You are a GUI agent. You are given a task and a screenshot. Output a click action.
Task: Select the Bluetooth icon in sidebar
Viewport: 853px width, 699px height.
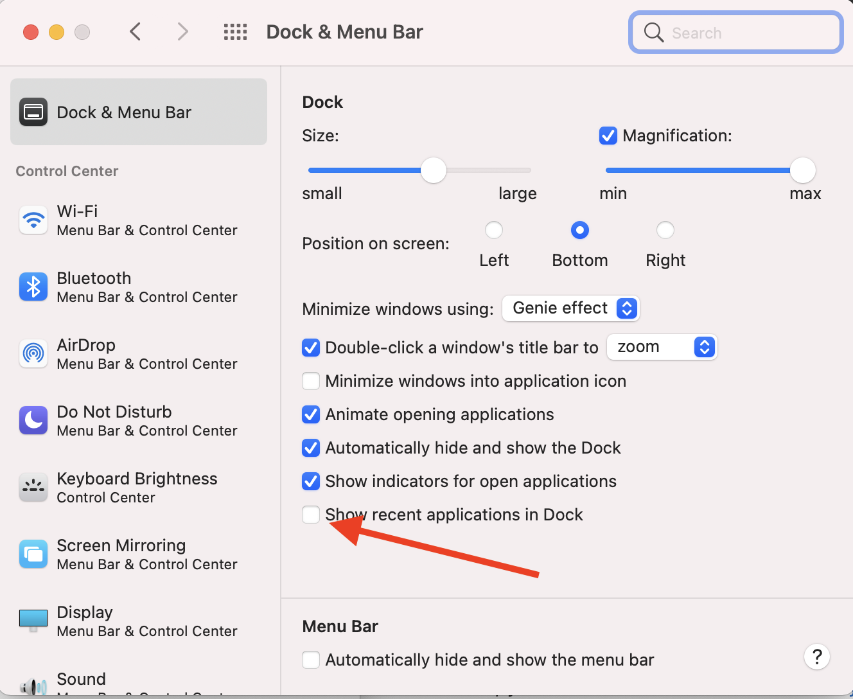pos(33,287)
